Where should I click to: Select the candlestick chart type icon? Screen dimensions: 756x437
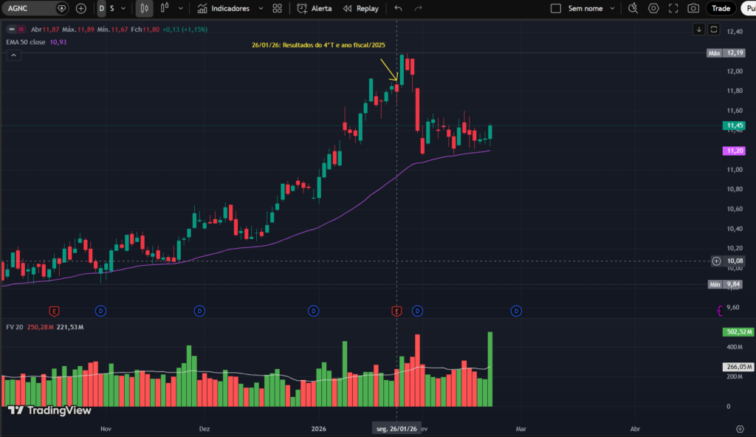tap(146, 8)
